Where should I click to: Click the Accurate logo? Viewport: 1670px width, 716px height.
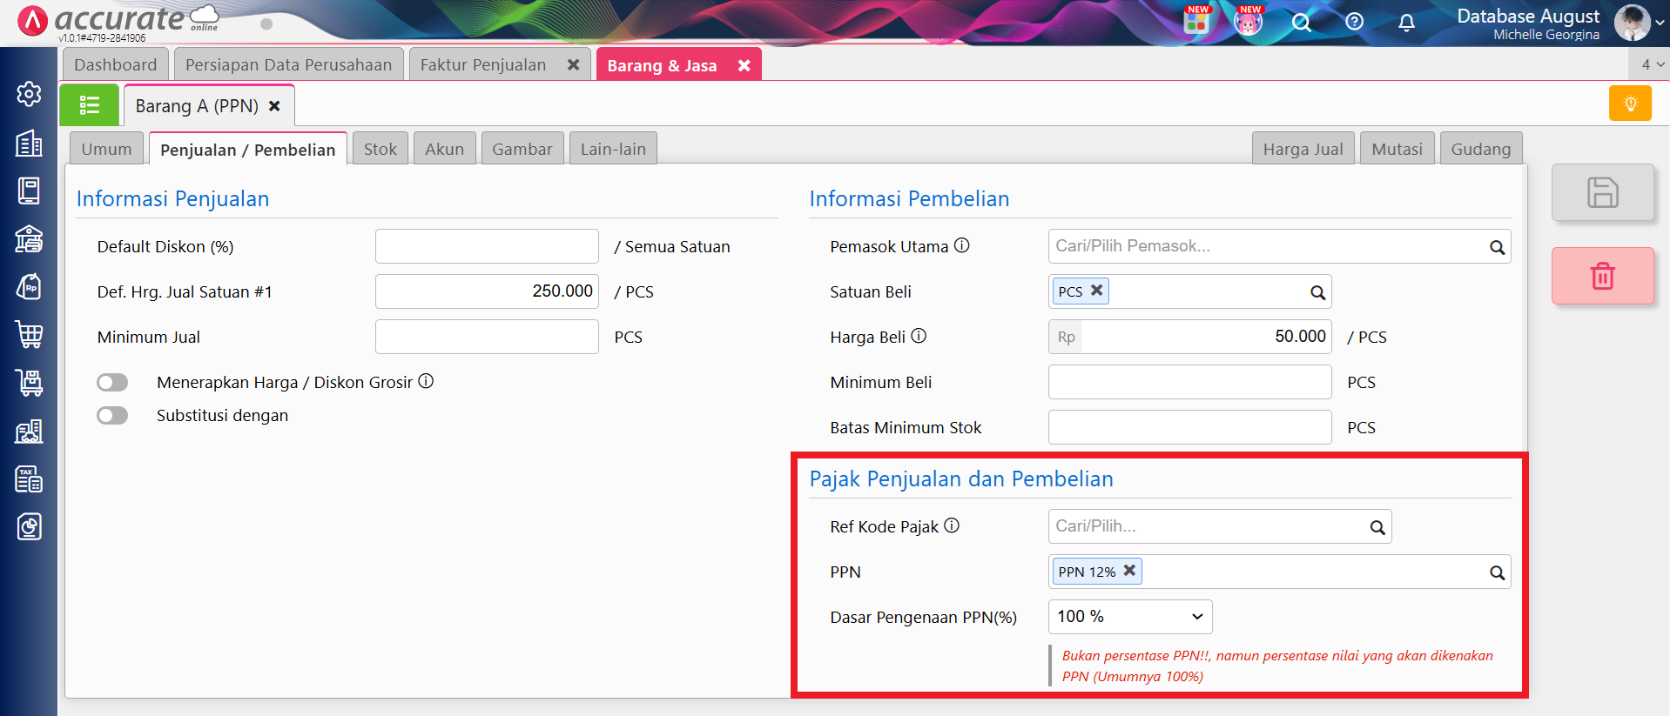pos(118,21)
